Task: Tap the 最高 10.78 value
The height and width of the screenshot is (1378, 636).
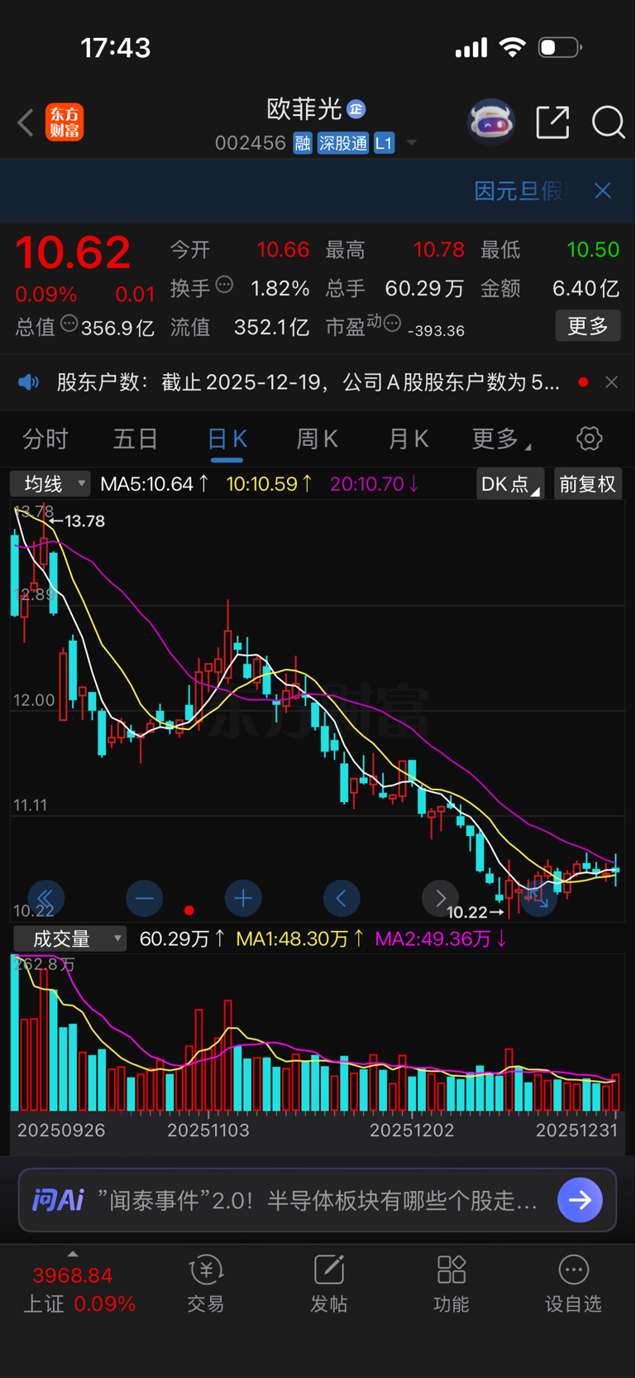Action: point(439,249)
